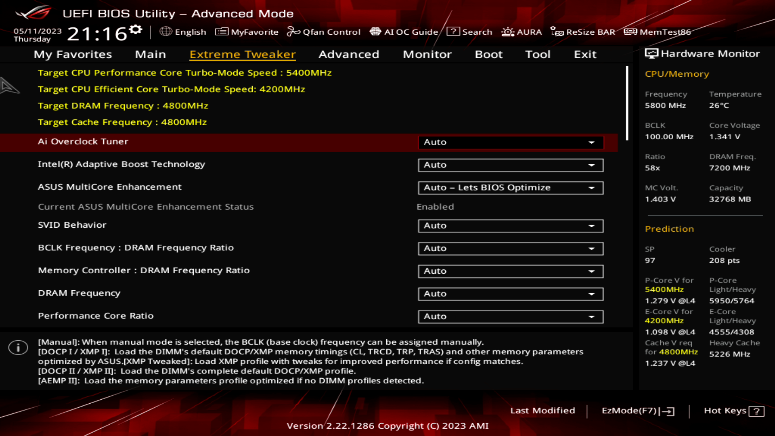Image resolution: width=775 pixels, height=436 pixels.
Task: Open Performance Core Ratio dropdown
Action: click(511, 317)
